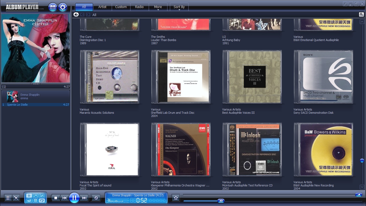Screen dimensions: 366x206
Task: Toggle repeat playback
Action: (42, 200)
